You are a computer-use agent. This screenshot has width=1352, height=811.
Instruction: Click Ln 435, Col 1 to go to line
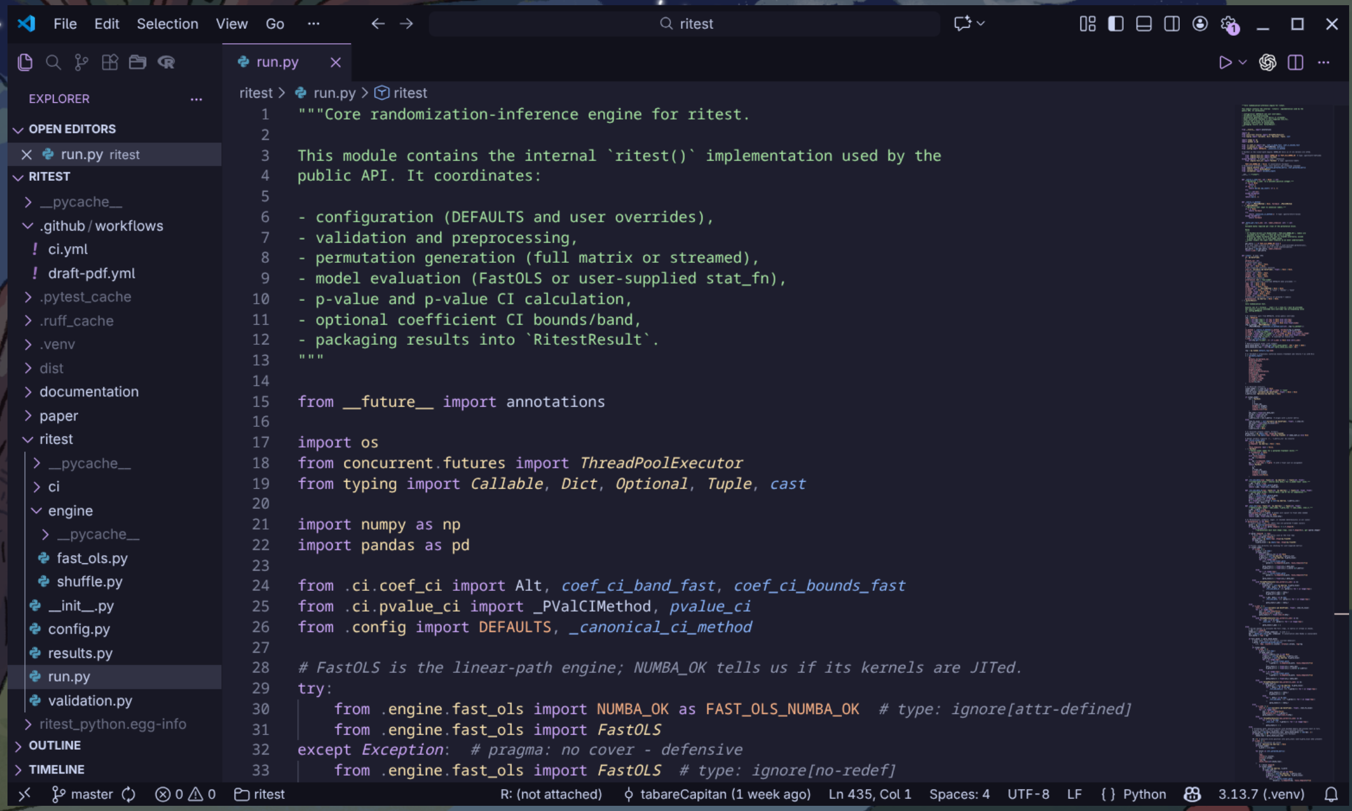(869, 794)
